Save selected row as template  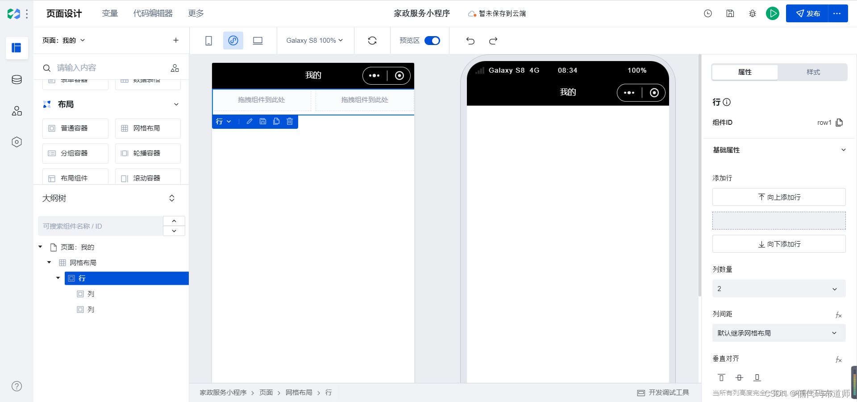tap(263, 121)
